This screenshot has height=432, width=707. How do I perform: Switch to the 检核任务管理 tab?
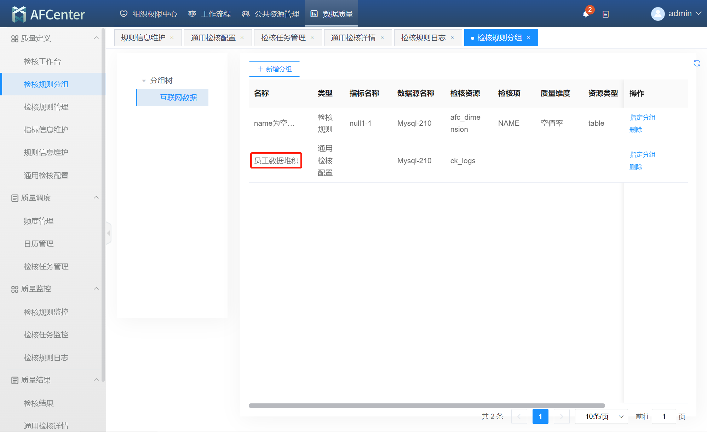tap(283, 38)
